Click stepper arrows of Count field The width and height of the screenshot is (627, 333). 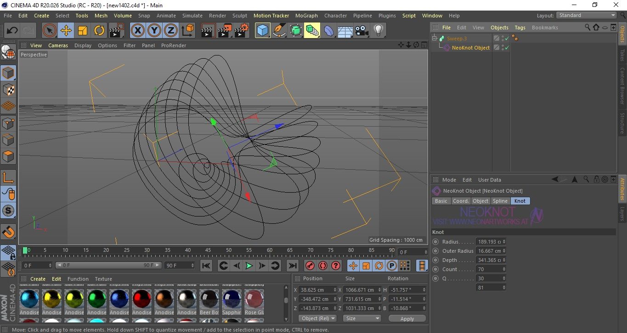point(504,269)
